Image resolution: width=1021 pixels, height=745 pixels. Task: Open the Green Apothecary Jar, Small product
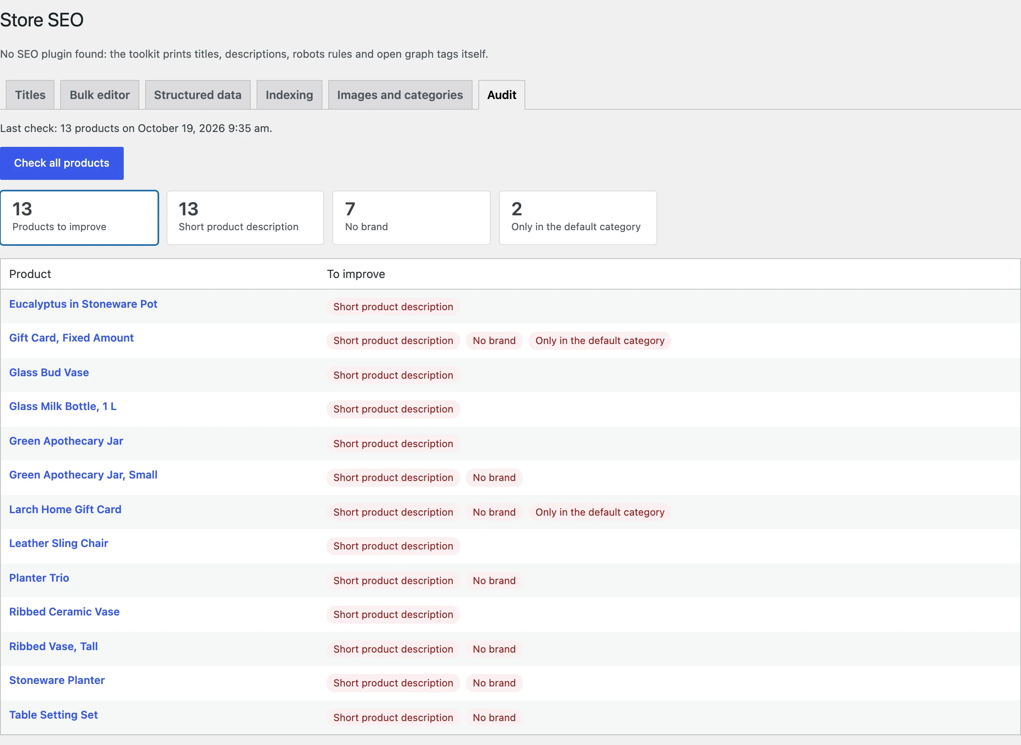coord(83,475)
